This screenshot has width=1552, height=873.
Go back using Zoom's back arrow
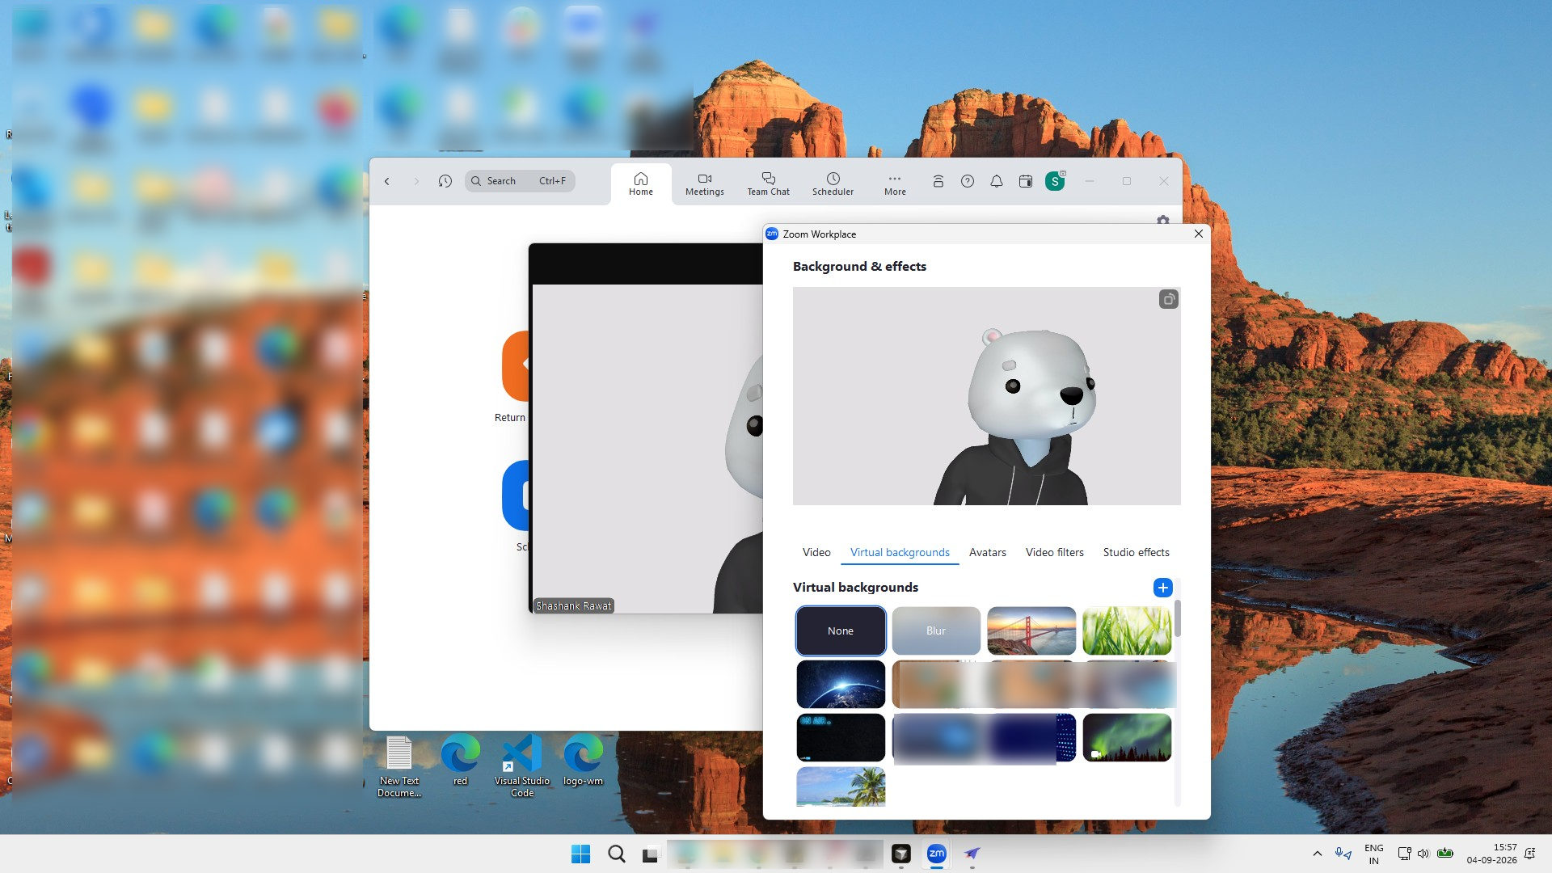pos(387,181)
